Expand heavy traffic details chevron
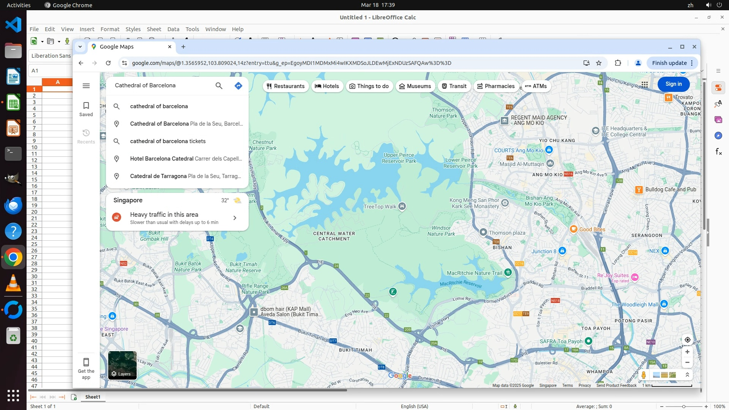Image resolution: width=729 pixels, height=410 pixels. click(x=235, y=218)
